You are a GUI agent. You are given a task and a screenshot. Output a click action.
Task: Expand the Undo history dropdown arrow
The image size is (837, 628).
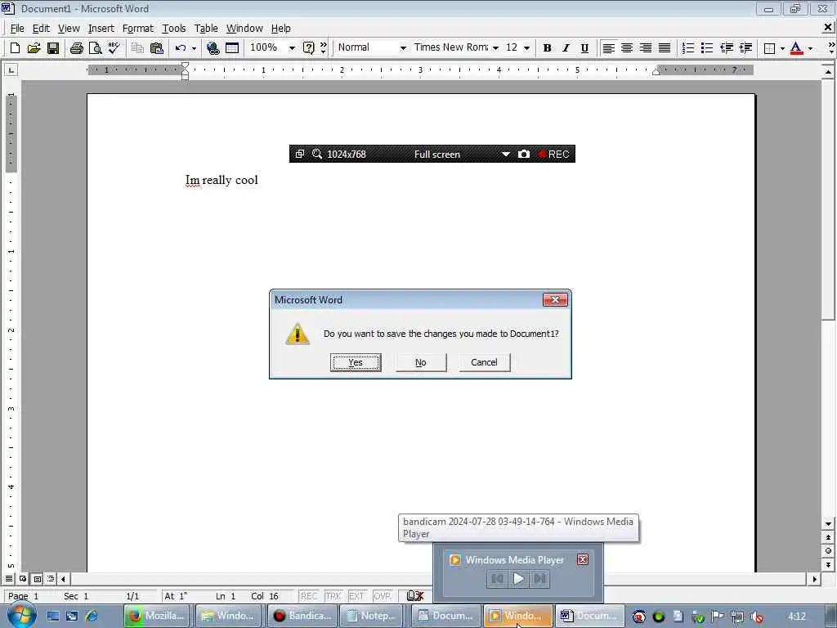194,48
